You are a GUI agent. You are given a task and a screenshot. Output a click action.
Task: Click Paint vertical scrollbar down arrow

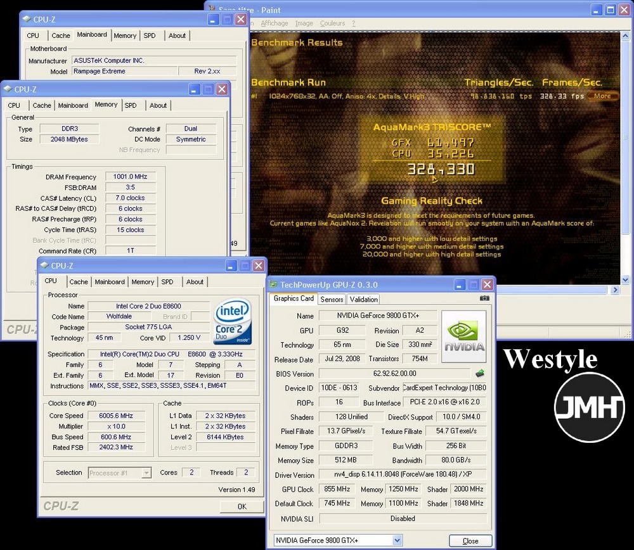click(x=624, y=279)
